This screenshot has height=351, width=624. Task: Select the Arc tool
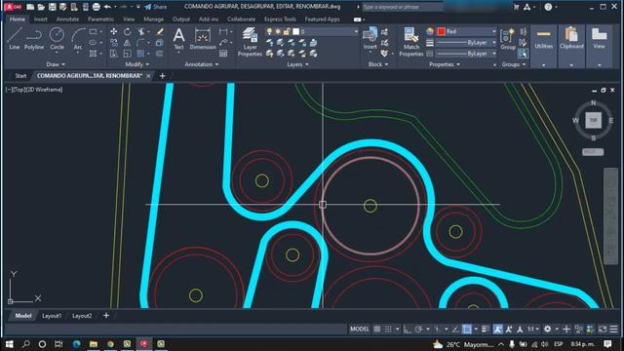pos(78,39)
